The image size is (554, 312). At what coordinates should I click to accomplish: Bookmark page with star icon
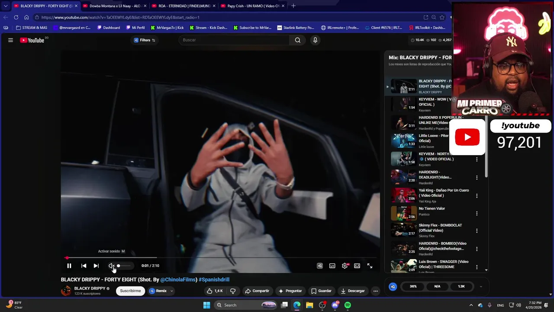coord(442,17)
